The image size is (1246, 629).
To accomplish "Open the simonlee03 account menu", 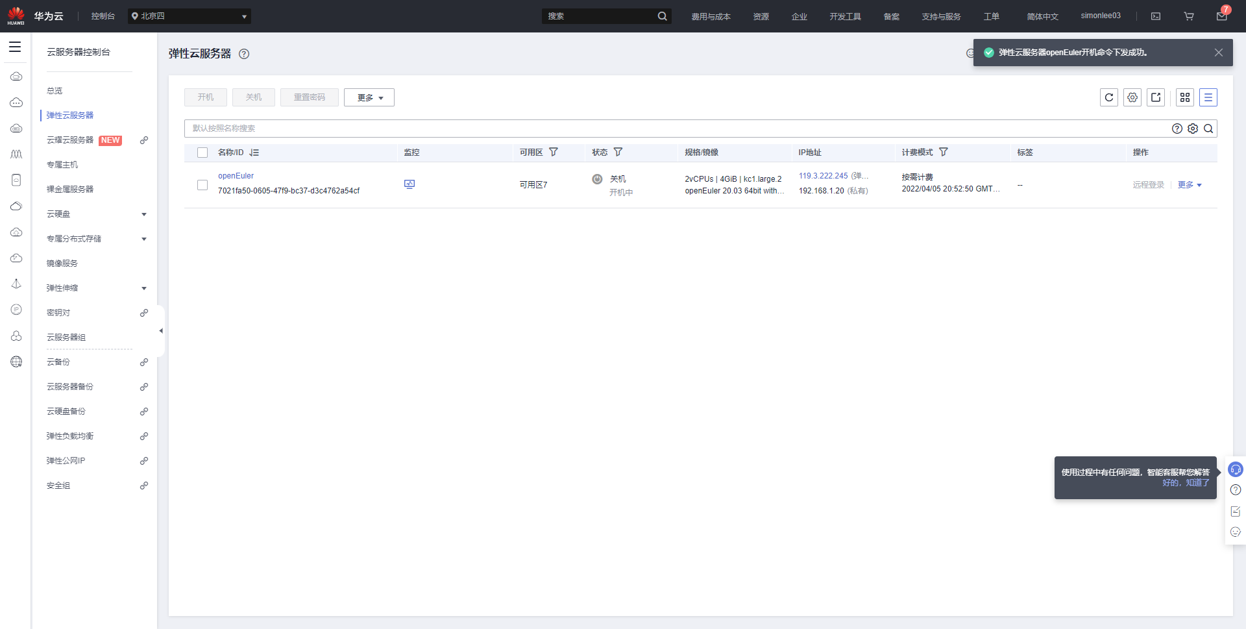I will 1101,16.
